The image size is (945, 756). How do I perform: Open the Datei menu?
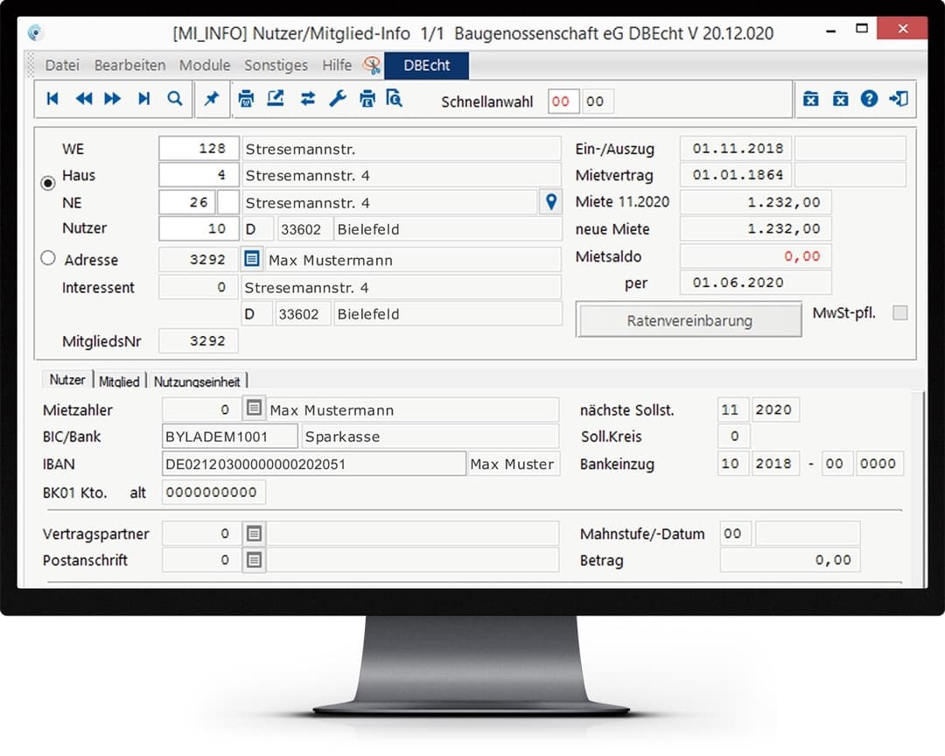(62, 65)
